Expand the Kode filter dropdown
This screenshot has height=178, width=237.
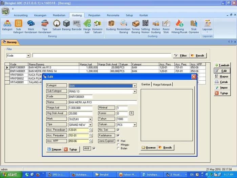tap(28, 55)
